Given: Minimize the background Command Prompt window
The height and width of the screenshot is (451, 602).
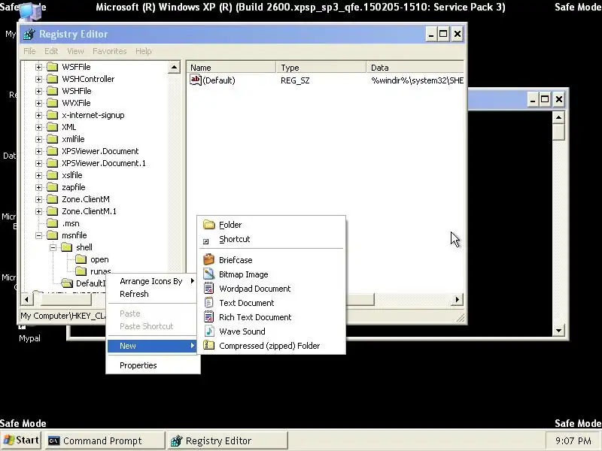Looking at the screenshot, I should click(x=532, y=100).
